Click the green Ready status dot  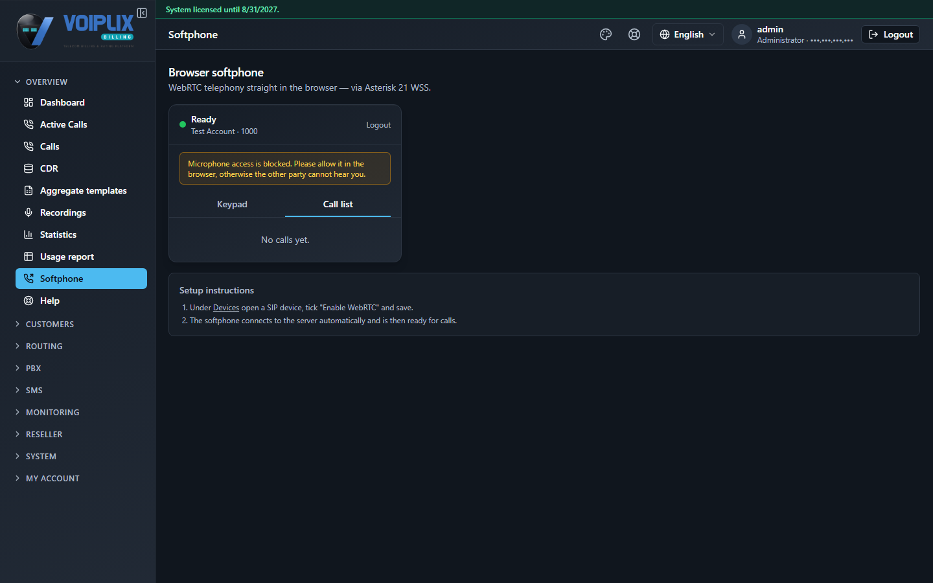coord(183,124)
